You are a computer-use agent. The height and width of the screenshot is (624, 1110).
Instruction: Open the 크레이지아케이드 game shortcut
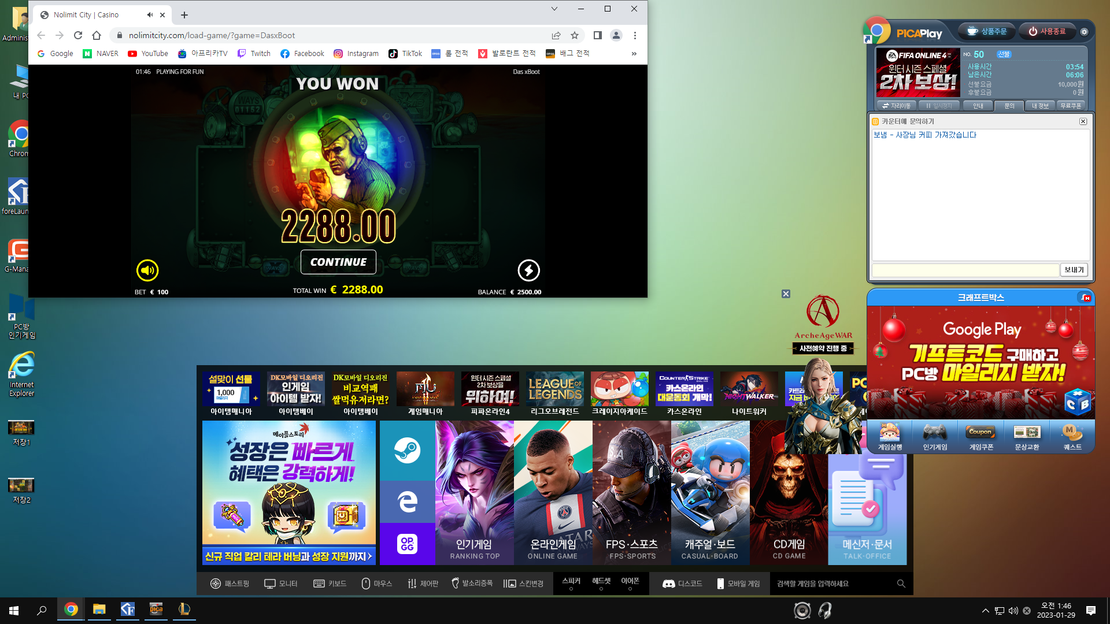click(x=620, y=394)
